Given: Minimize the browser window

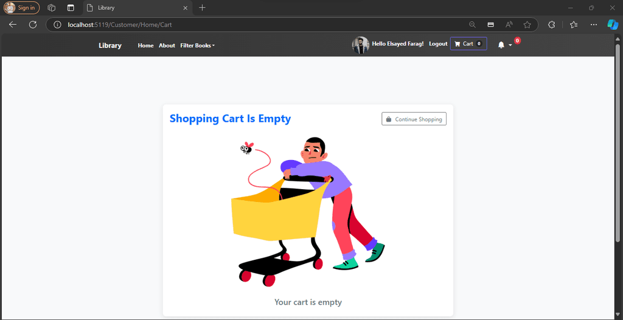Looking at the screenshot, I should pos(571,7).
